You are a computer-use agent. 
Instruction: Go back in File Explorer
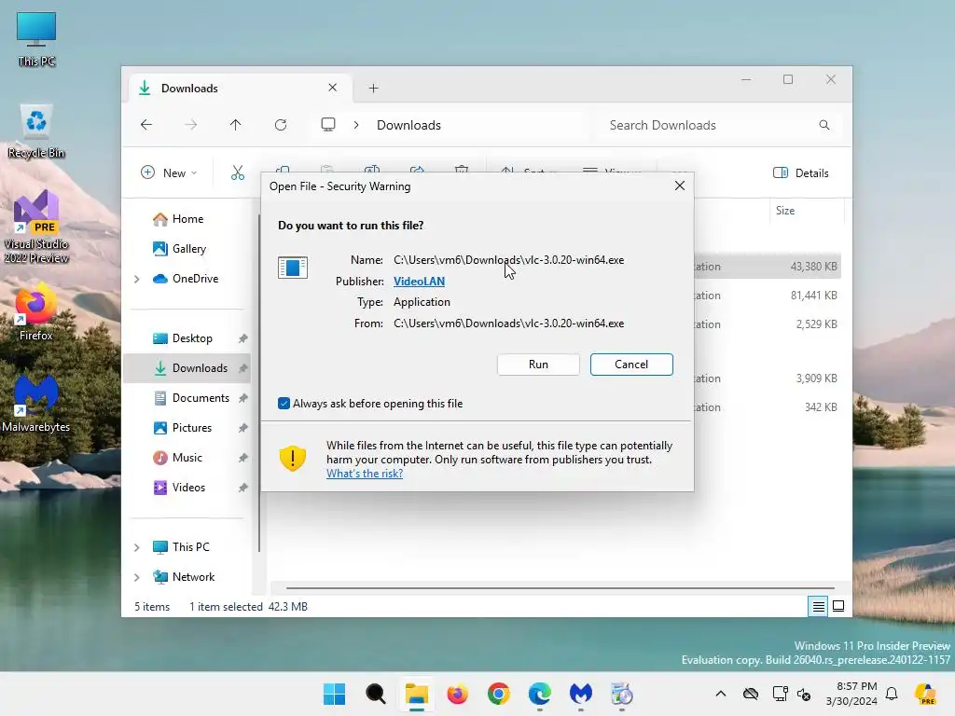pyautogui.click(x=146, y=125)
